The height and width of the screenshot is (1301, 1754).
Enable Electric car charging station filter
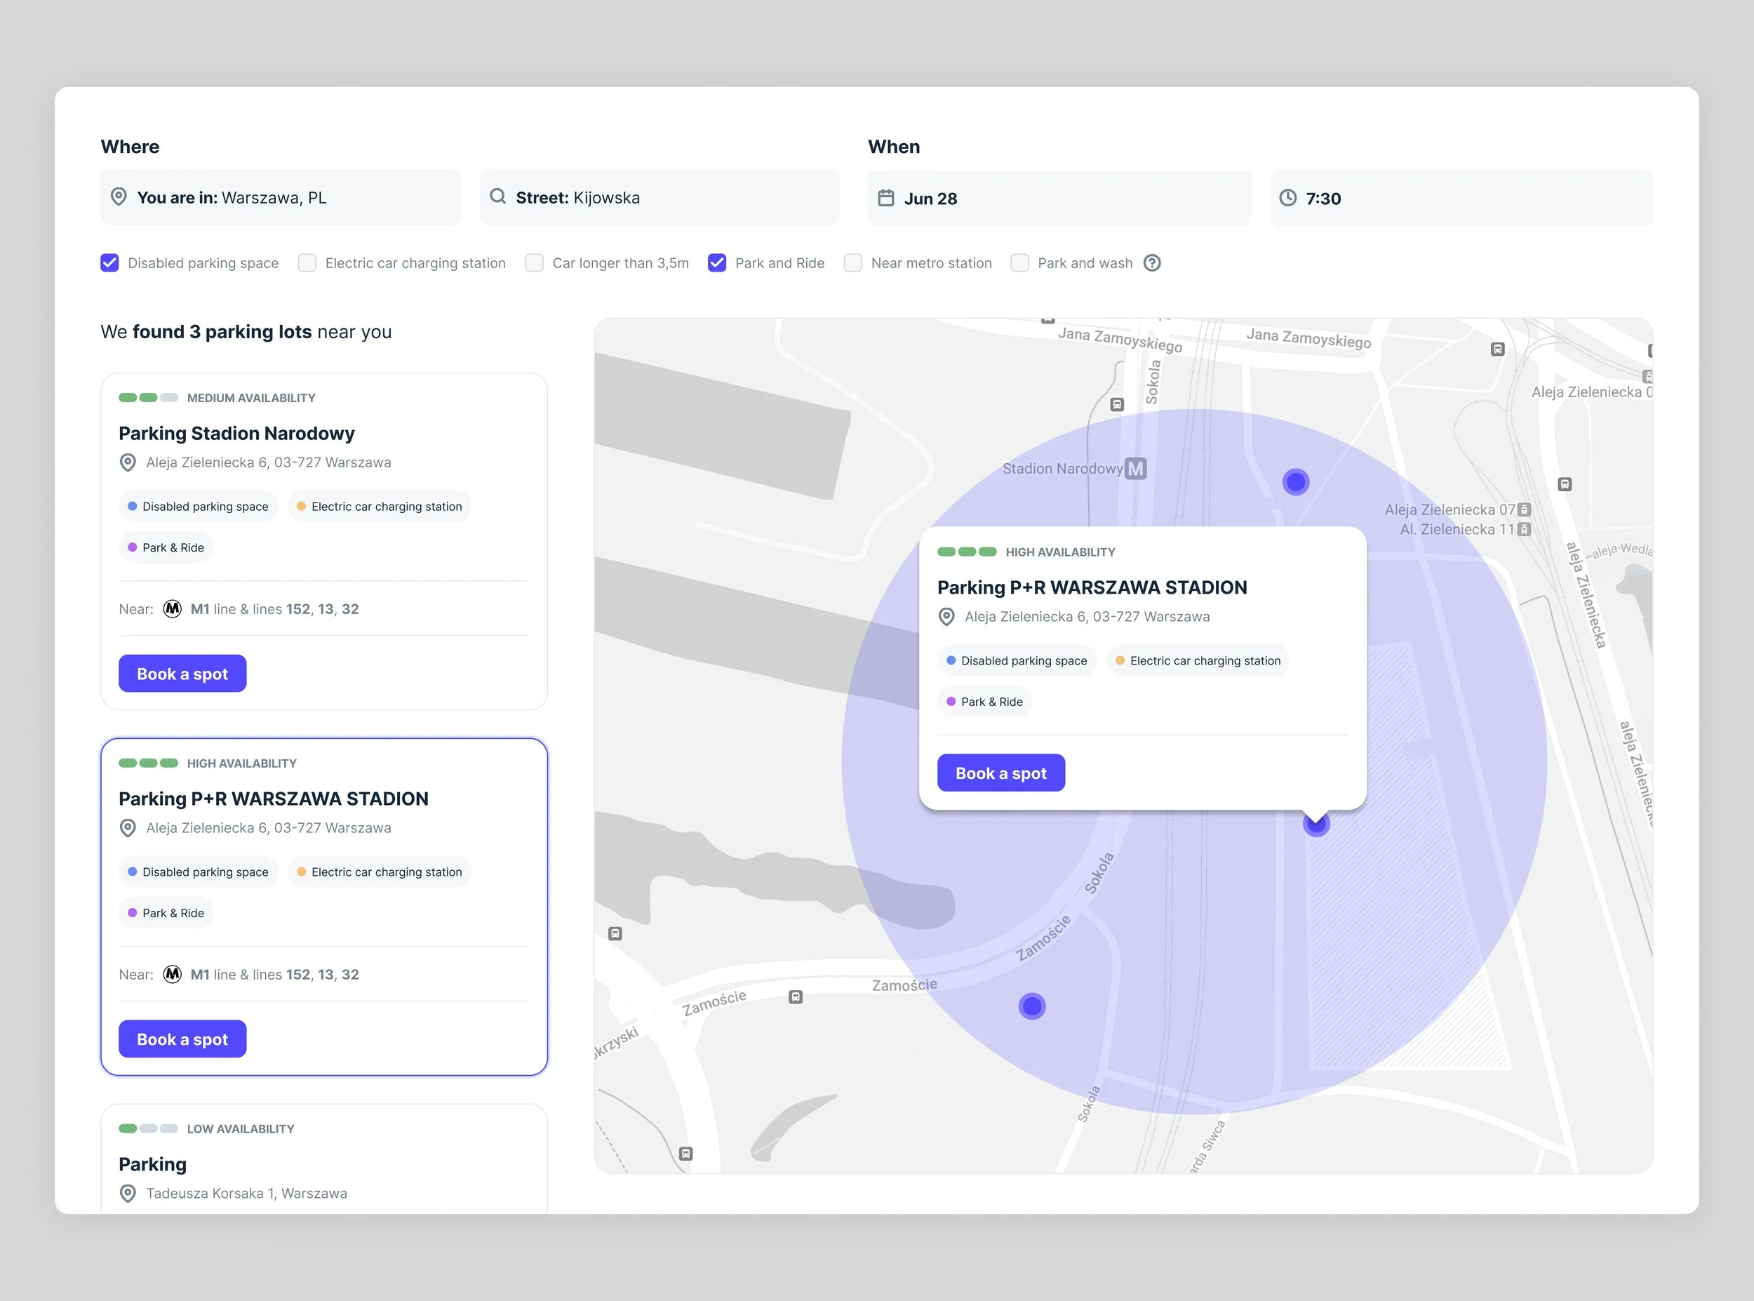point(307,263)
